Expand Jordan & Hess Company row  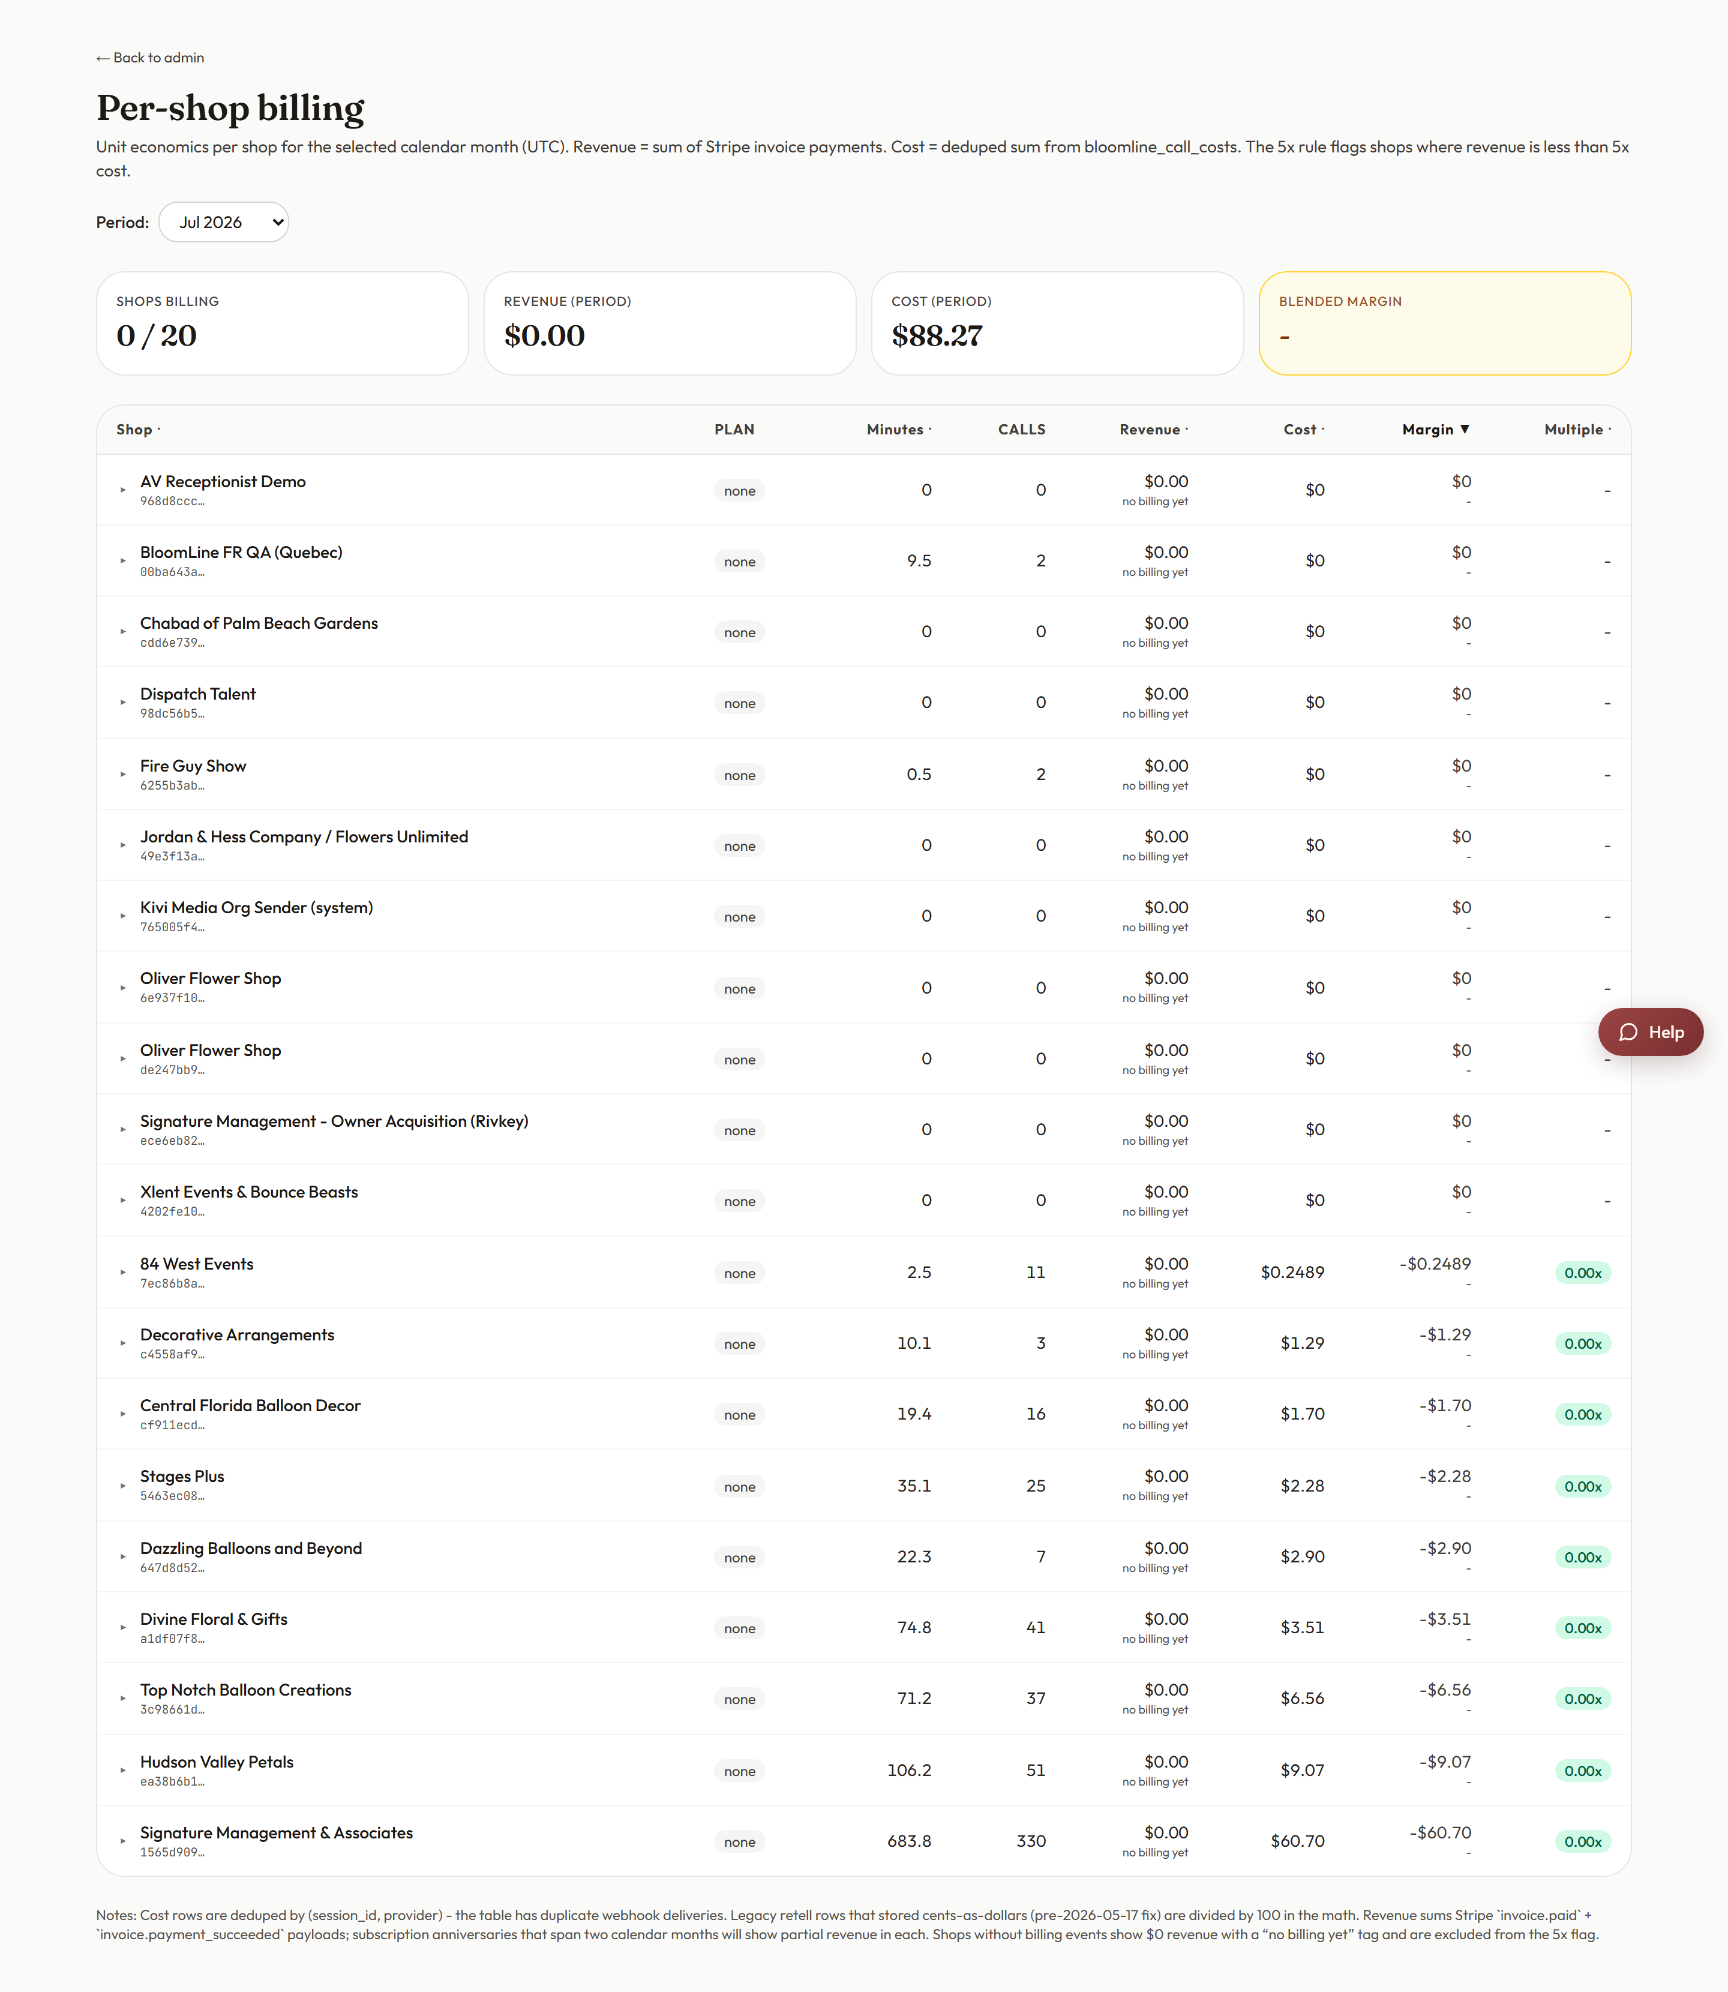point(122,845)
